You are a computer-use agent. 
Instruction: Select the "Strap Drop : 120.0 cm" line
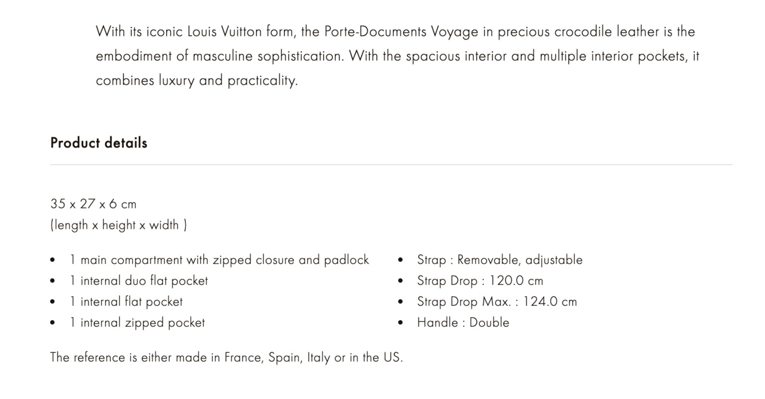click(x=480, y=281)
